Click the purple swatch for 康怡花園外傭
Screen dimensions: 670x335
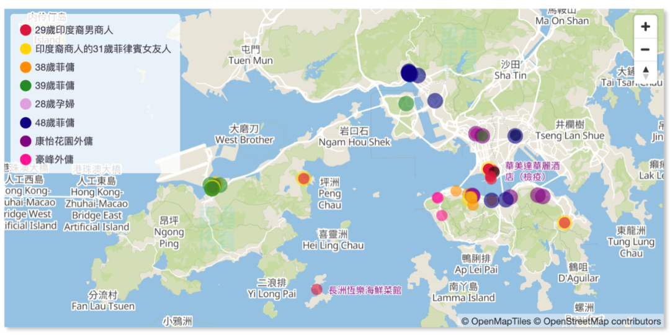[x=25, y=141]
